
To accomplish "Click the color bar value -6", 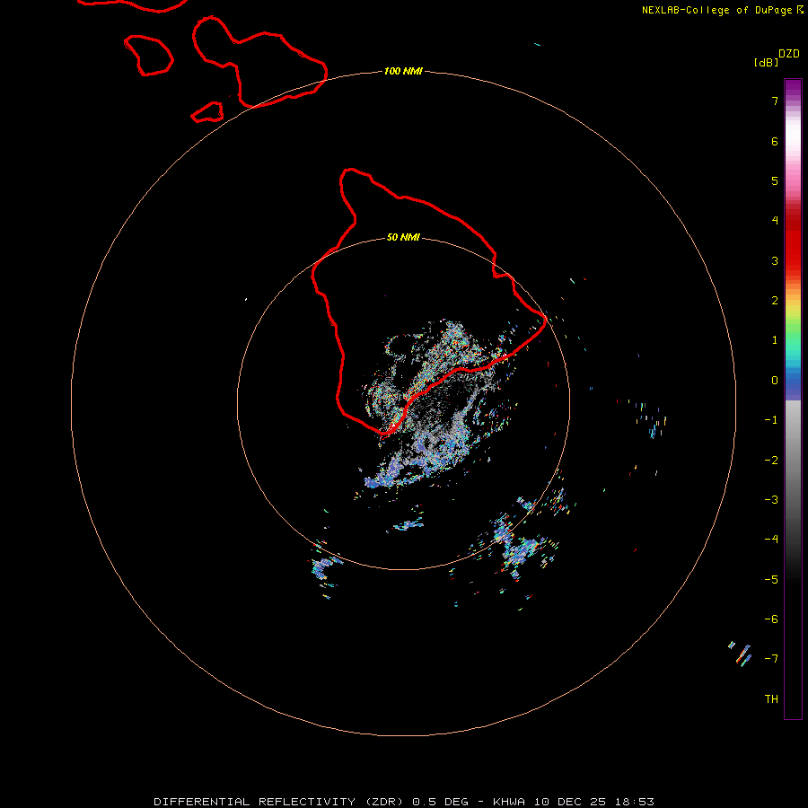I will 771,619.
